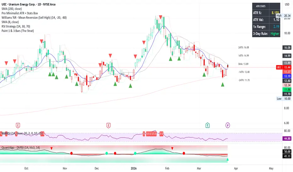Click the green 11.88 price label
Image resolution: width=293 pixels, height=172 pixels.
(x=287, y=90)
